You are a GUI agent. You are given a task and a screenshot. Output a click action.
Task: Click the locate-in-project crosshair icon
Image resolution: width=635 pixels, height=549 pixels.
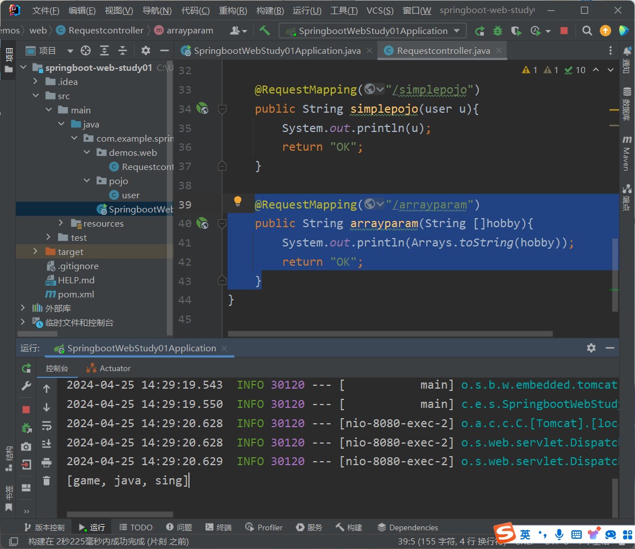point(86,51)
